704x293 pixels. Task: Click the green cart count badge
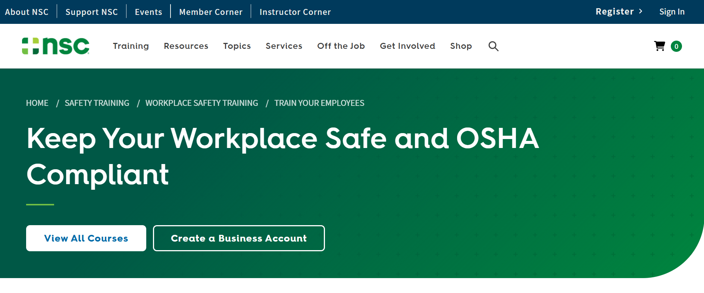(x=676, y=46)
